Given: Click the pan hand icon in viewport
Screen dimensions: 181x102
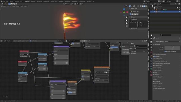Looking at the screenshot, I should [x=127, y=20].
